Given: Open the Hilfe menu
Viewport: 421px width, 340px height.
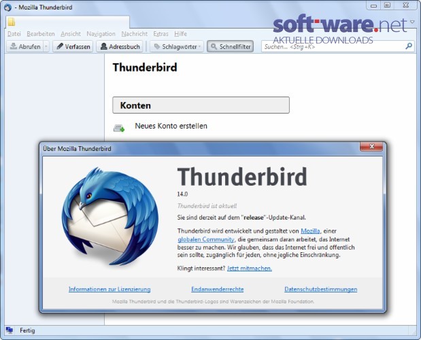Looking at the screenshot, I should (x=181, y=34).
